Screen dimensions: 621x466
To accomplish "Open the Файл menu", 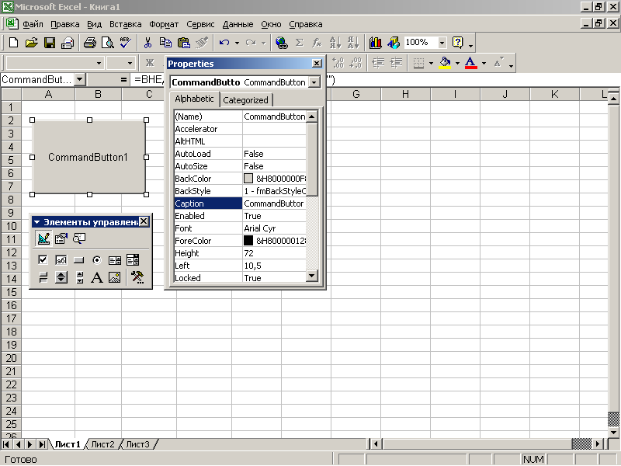I will [33, 24].
